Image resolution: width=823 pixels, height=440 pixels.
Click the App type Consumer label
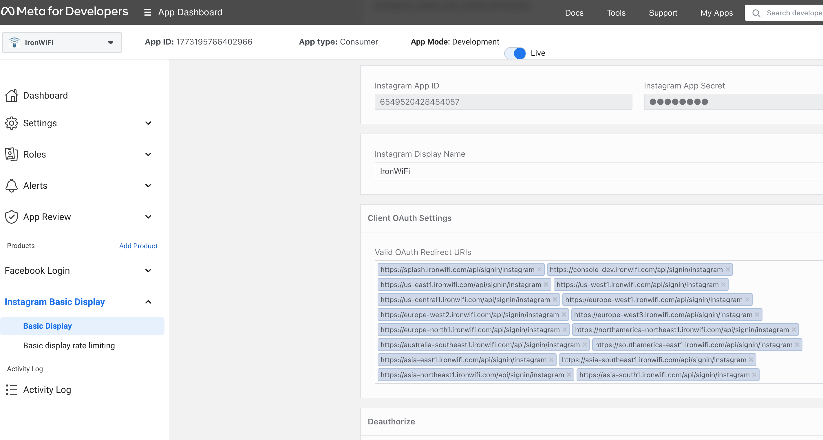[338, 42]
